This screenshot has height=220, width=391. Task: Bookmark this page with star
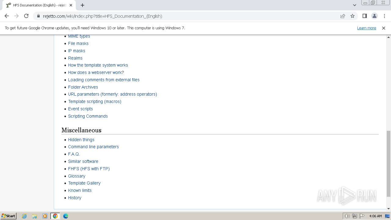[x=353, y=16]
